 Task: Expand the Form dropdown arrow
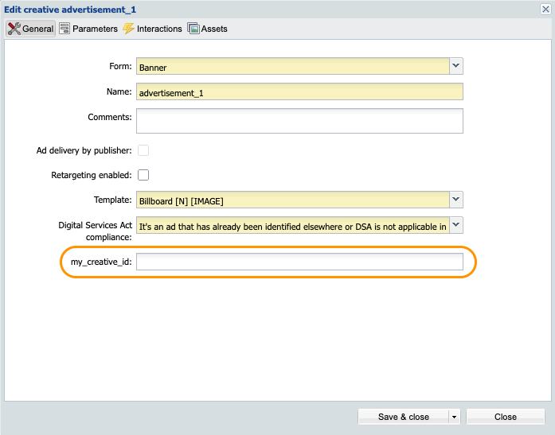coord(456,66)
